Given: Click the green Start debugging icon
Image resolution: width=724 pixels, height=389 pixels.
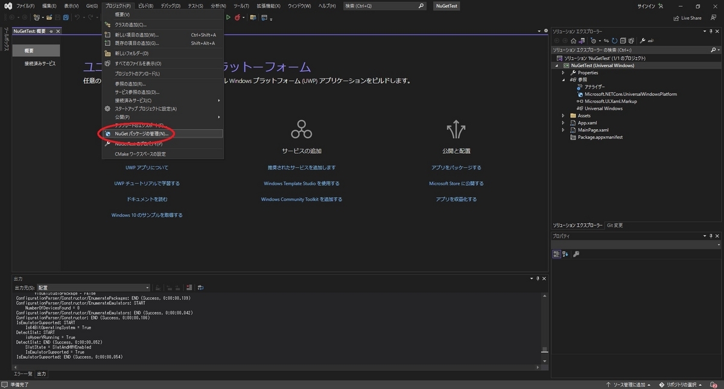Looking at the screenshot, I should point(228,17).
